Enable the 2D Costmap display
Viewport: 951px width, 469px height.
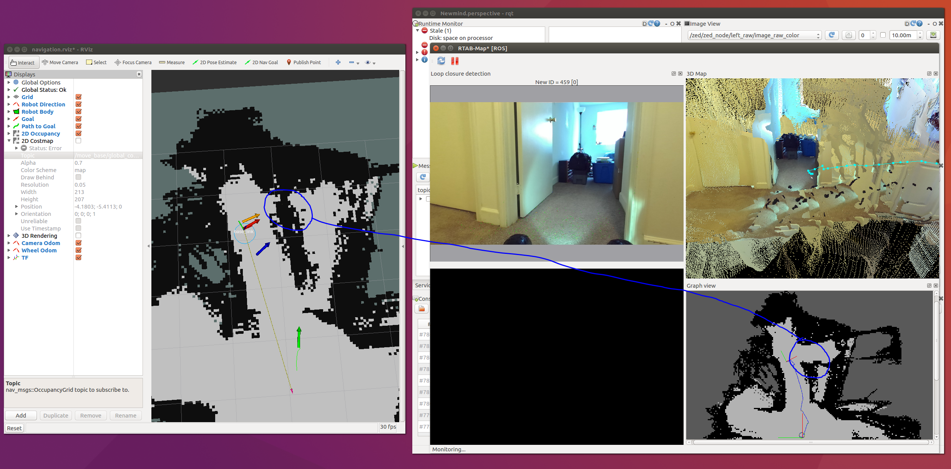(x=78, y=141)
